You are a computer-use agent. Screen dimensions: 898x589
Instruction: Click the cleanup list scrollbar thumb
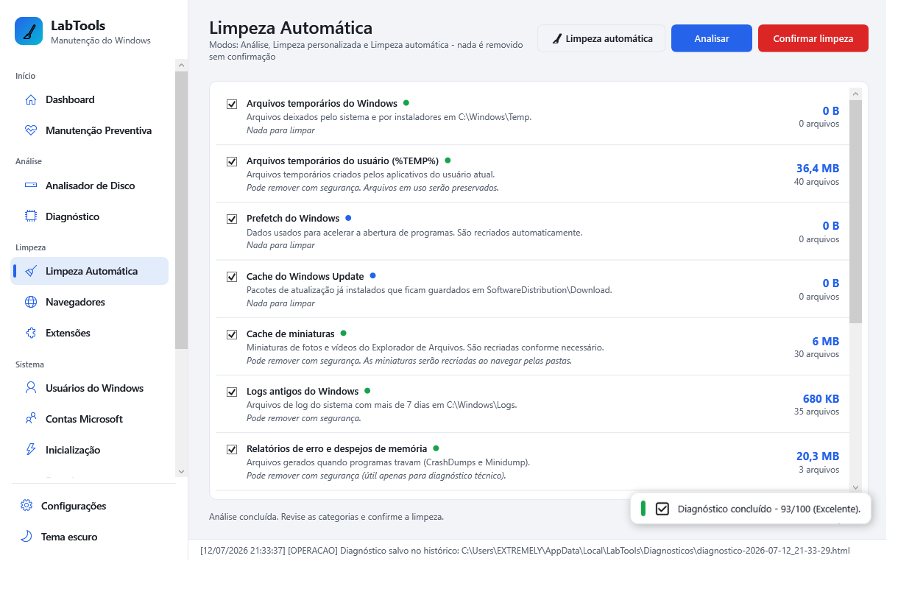click(855, 212)
